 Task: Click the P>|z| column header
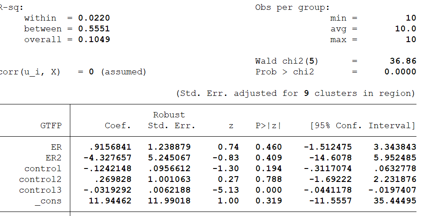tap(269, 126)
